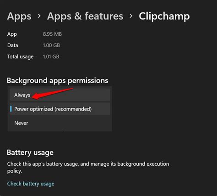Click the red arrow annotation
The height and width of the screenshot is (196, 217).
(52, 94)
